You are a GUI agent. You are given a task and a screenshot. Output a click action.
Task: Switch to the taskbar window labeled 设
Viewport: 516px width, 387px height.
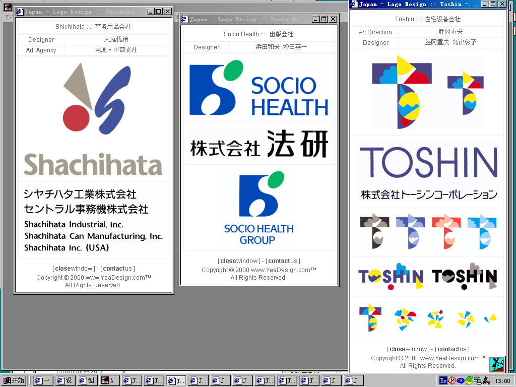65,381
